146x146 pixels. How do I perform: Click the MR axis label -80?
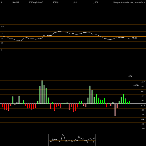coord(142,124)
